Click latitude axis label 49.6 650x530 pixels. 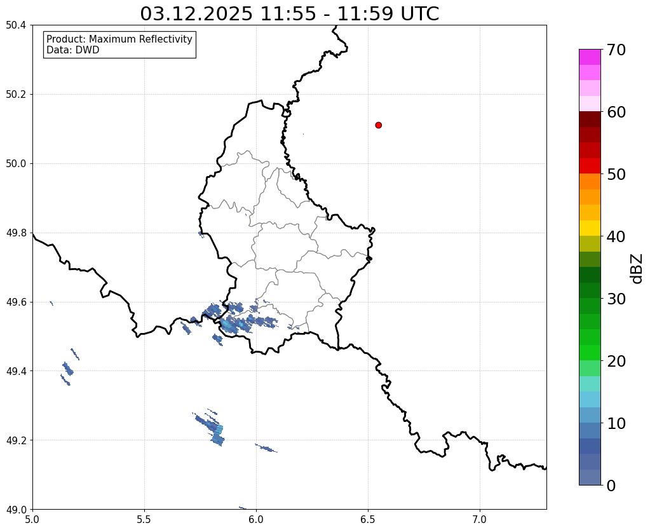pyautogui.click(x=16, y=302)
